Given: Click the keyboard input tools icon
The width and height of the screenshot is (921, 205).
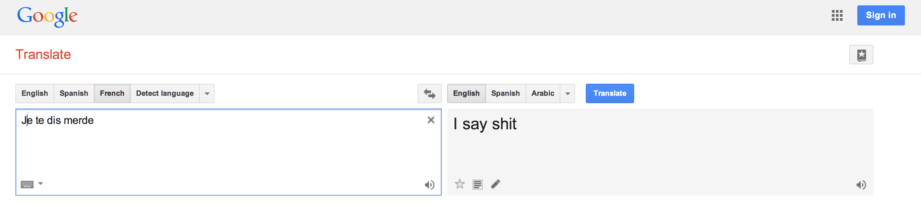Looking at the screenshot, I should tap(27, 184).
